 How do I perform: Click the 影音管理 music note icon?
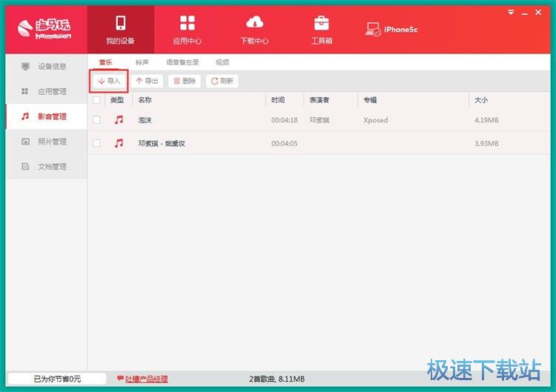click(x=25, y=116)
